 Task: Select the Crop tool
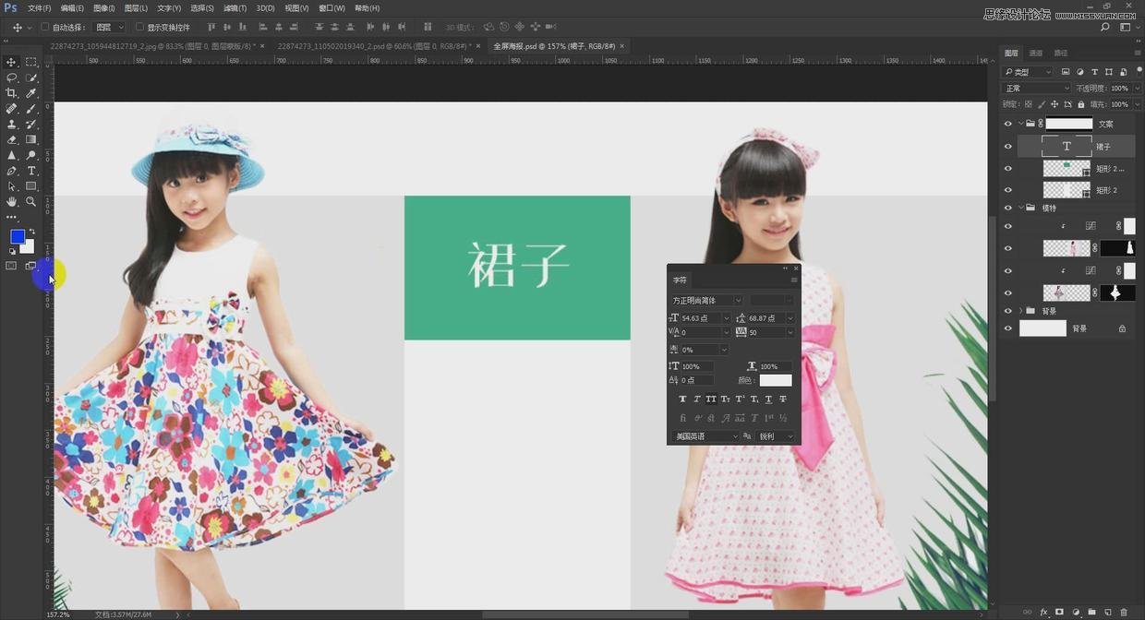pos(12,93)
